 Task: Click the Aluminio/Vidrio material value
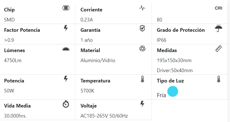98,60
